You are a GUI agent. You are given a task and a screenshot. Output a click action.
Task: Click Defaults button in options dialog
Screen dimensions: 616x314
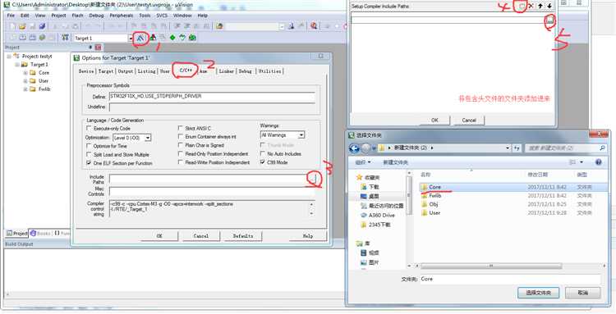click(x=243, y=236)
